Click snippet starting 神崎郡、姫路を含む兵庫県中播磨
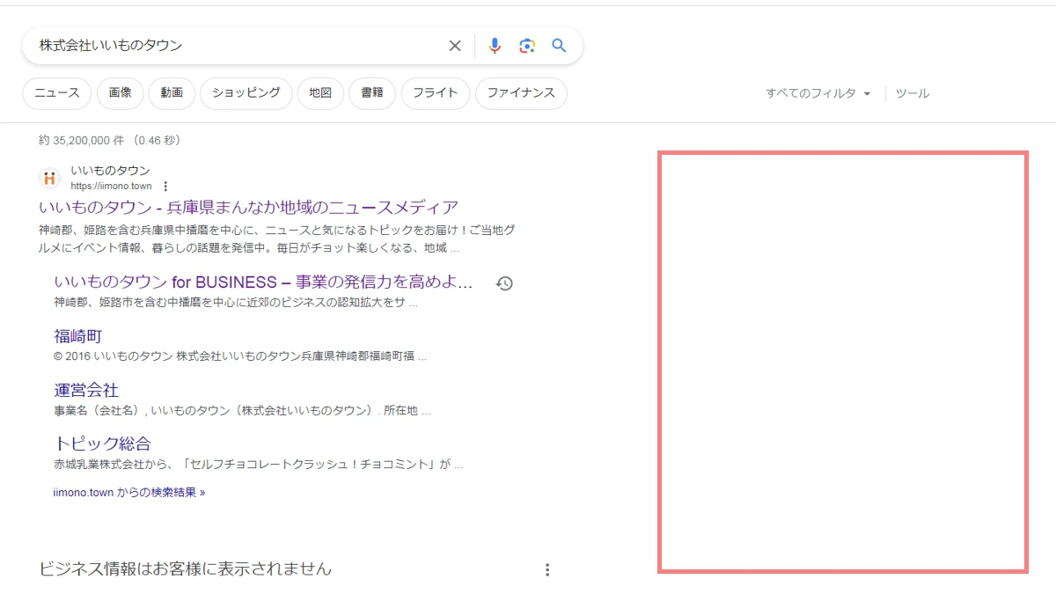Screen dimensions: 1056x594 tap(277, 239)
